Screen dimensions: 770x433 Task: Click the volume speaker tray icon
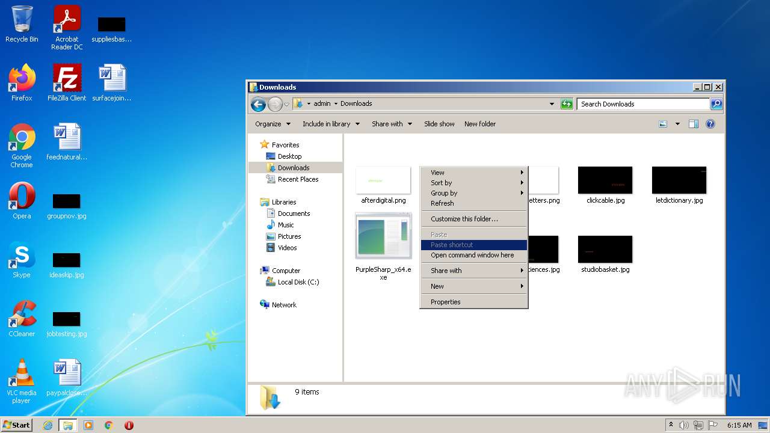683,425
